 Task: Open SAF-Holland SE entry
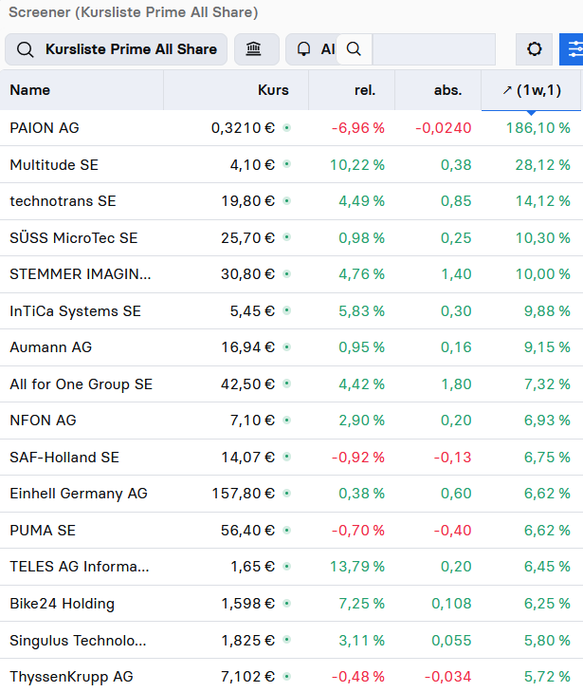tap(64, 458)
